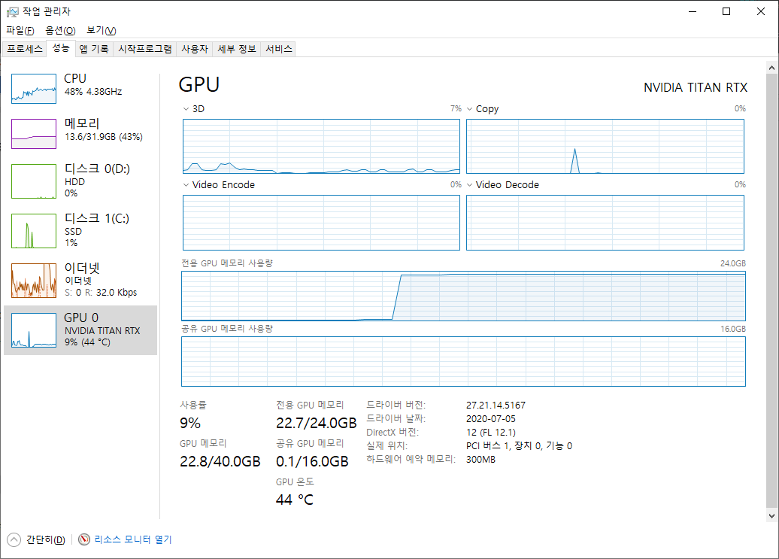This screenshot has width=779, height=559.
Task: Select 디스크 1(C:) SSD thumbnail graph
Action: click(34, 231)
